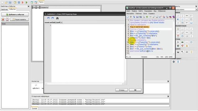Image resolution: width=198 pixels, height=111 pixels.
Task: Select the fx function component icon
Action: click(178, 42)
